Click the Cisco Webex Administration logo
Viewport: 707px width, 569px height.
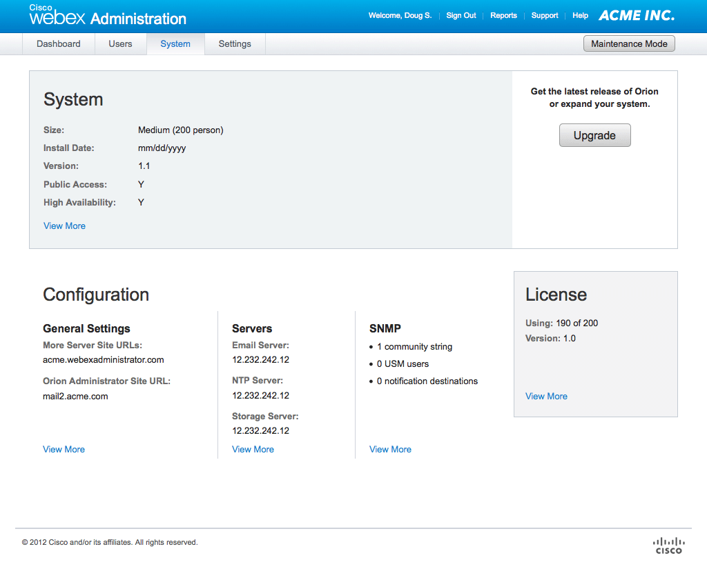pos(107,16)
